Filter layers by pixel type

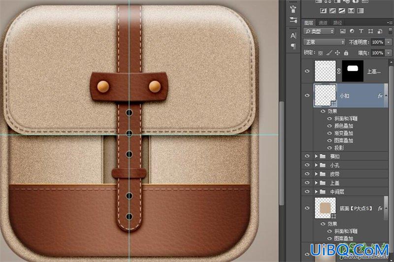coord(343,32)
